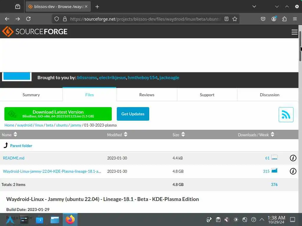The image size is (302, 226).
Task: Switch to the Files tab
Action: pos(89,94)
